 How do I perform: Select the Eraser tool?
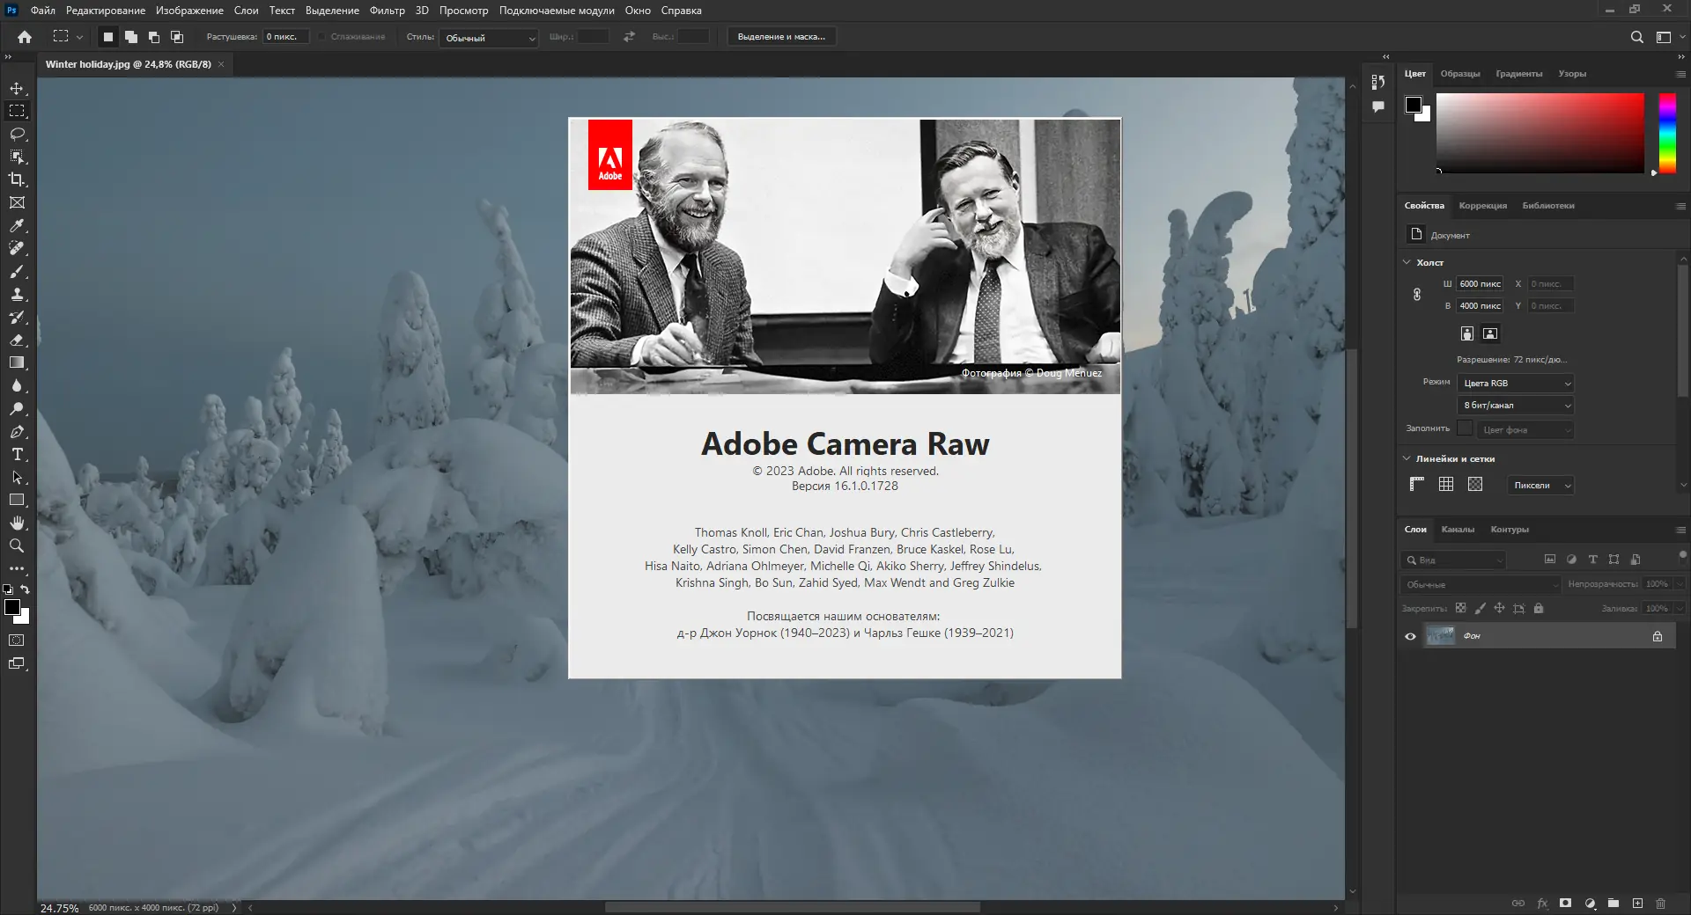[x=17, y=340]
